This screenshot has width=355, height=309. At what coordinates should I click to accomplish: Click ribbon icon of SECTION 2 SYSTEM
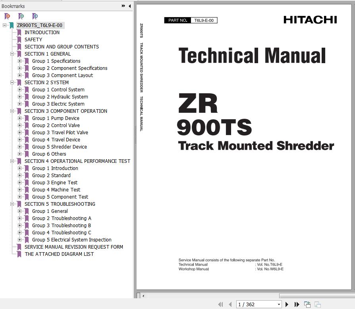pyautogui.click(x=19, y=83)
